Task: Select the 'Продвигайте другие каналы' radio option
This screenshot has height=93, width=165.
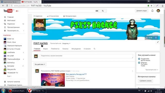Action: 139,59
